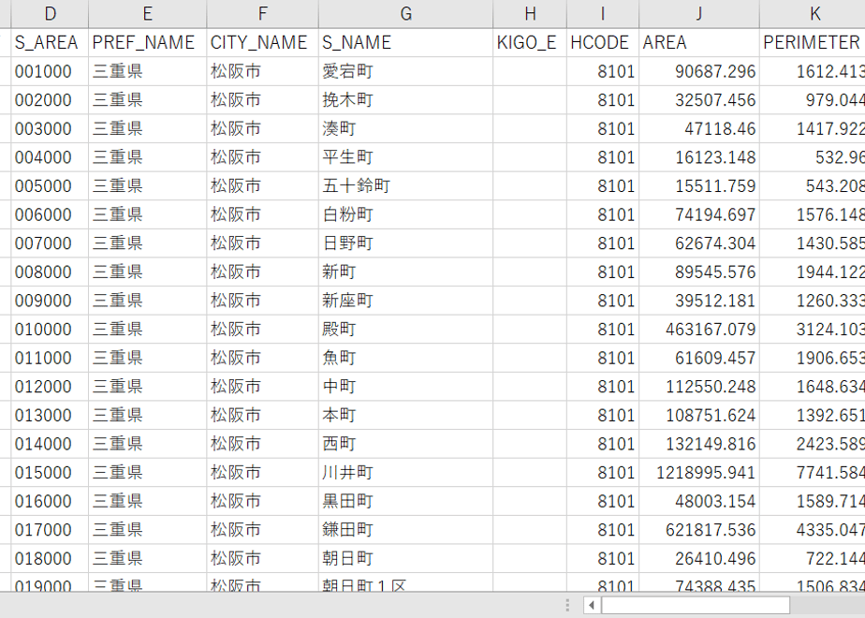Select the cell containing 愛宕町

tap(405, 71)
